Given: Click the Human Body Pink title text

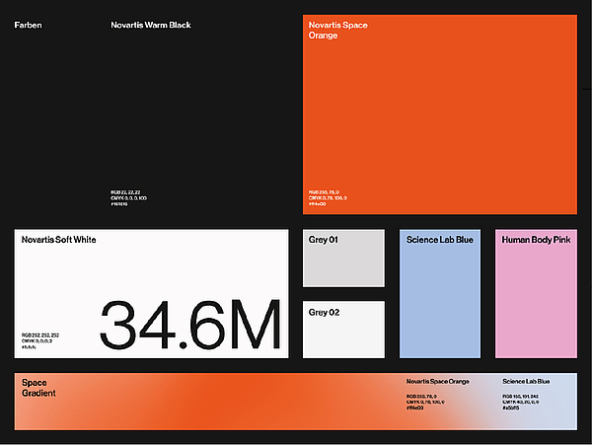Looking at the screenshot, I should (536, 240).
